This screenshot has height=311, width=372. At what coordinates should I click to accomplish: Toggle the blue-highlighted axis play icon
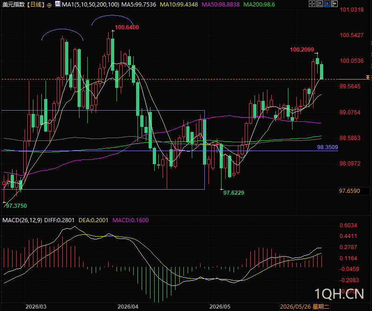coord(327,4)
